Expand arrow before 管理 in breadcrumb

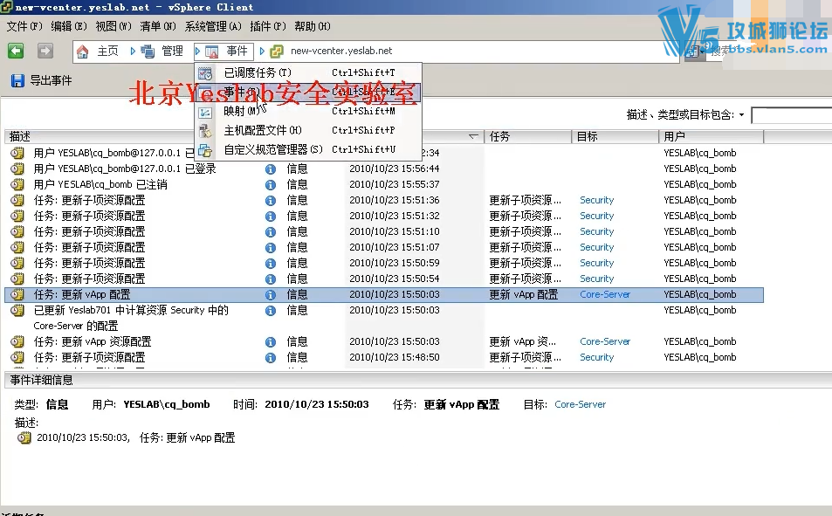pyautogui.click(x=133, y=52)
